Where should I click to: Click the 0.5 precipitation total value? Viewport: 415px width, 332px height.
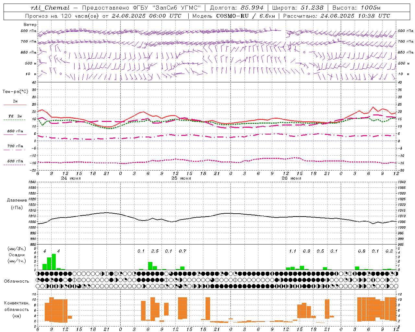320,251
